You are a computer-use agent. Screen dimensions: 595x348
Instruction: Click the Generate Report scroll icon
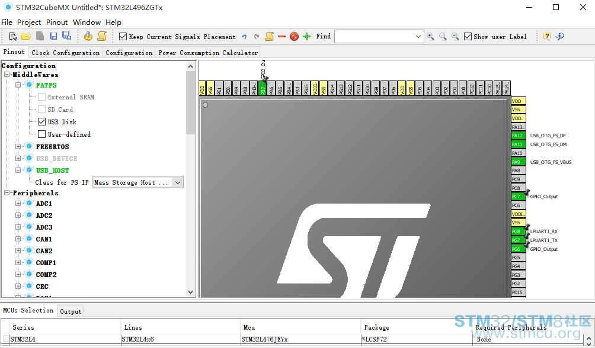pyautogui.click(x=102, y=36)
